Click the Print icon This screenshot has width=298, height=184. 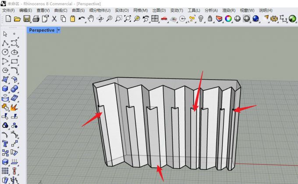pos(36,19)
